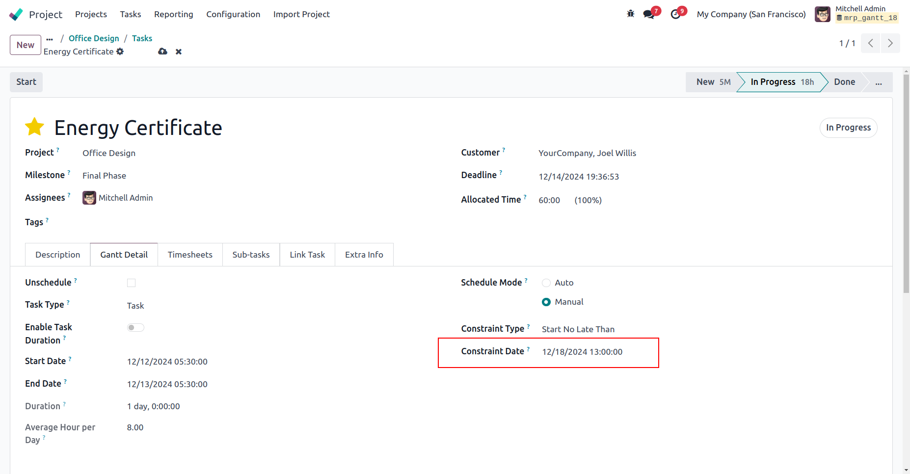Go to previous record arrow
The height and width of the screenshot is (474, 910).
pos(870,43)
